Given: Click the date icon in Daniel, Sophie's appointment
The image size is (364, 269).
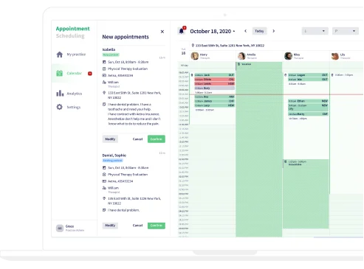Looking at the screenshot, I should 104,168.
